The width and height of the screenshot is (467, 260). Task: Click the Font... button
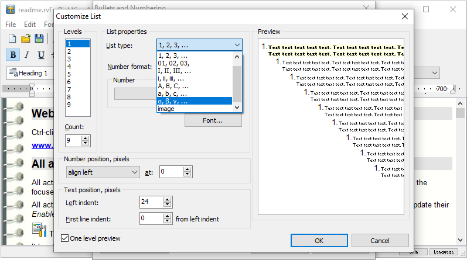coord(213,120)
